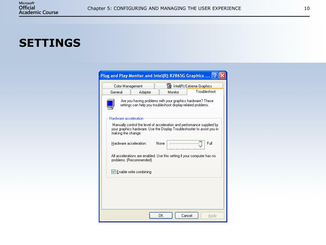
Task: Switch to the Adapter tab
Action: (145, 92)
